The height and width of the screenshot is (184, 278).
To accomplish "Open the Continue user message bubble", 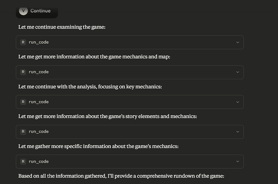I will (37, 12).
